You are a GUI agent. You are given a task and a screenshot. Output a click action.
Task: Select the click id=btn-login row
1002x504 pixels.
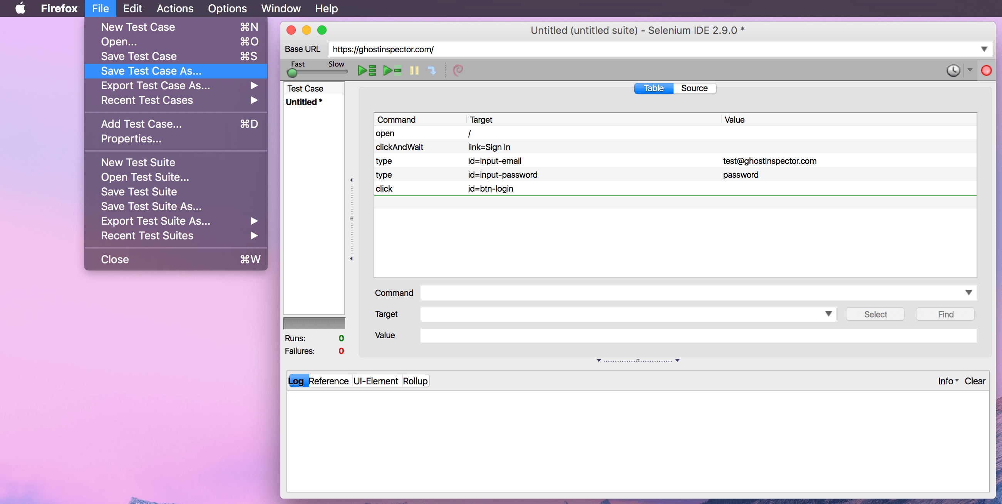675,189
